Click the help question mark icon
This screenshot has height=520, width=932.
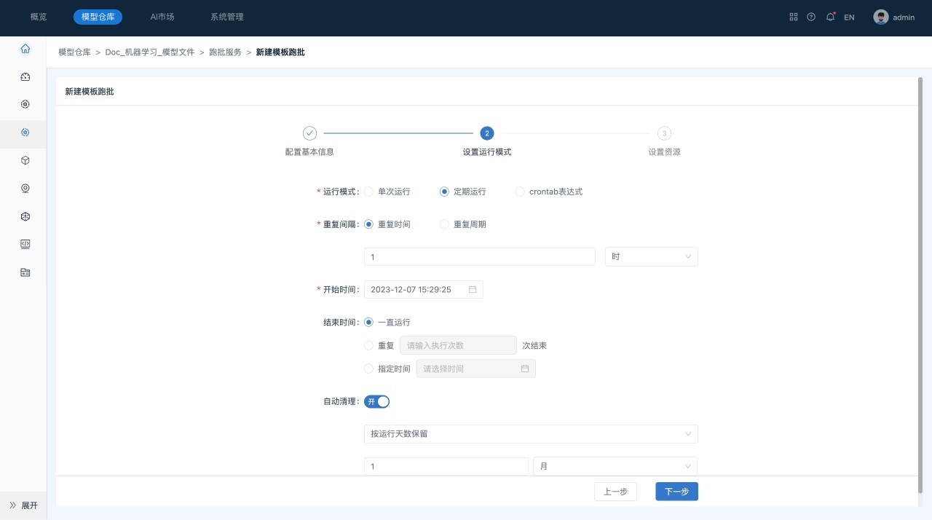pyautogui.click(x=811, y=17)
